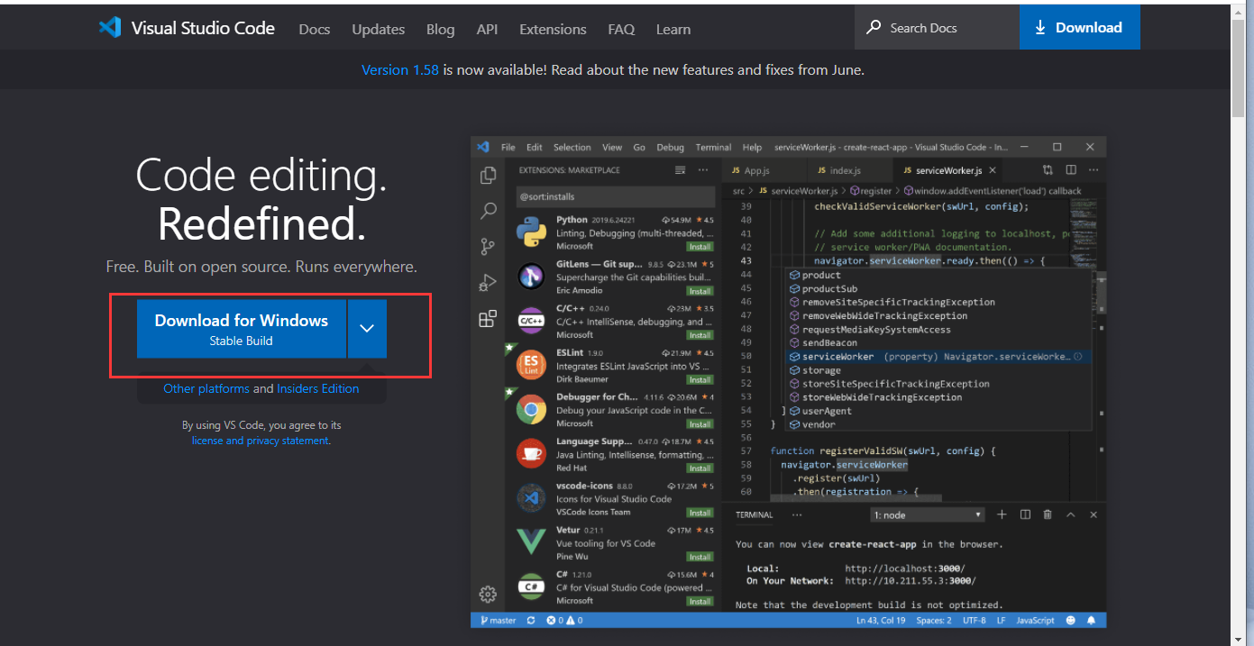The image size is (1254, 646).
Task: Click the ellipsis next to the TERMINAL label
Action: point(797,515)
